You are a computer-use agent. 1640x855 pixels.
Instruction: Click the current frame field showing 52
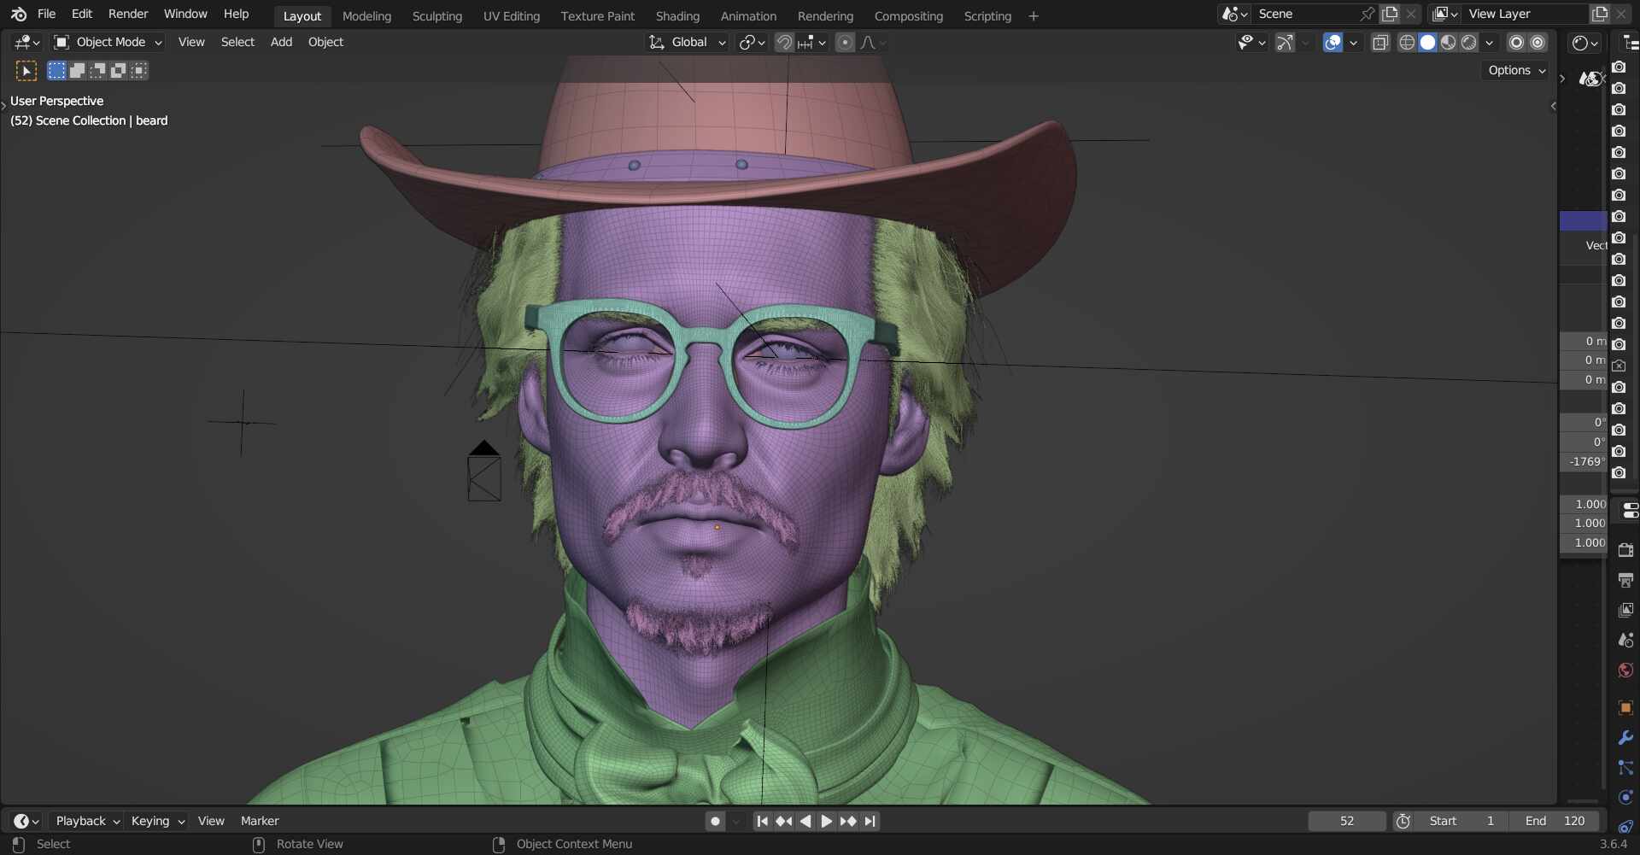(1346, 821)
